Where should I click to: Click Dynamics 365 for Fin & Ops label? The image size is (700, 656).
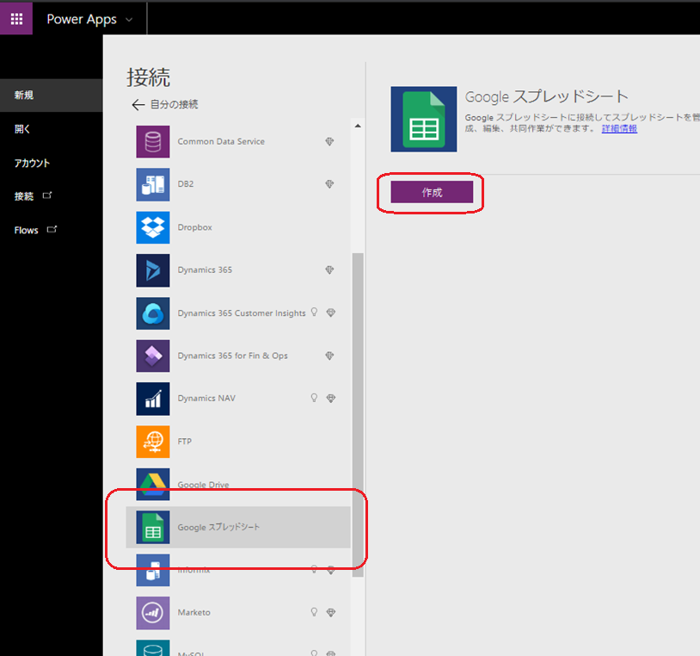[x=232, y=356]
